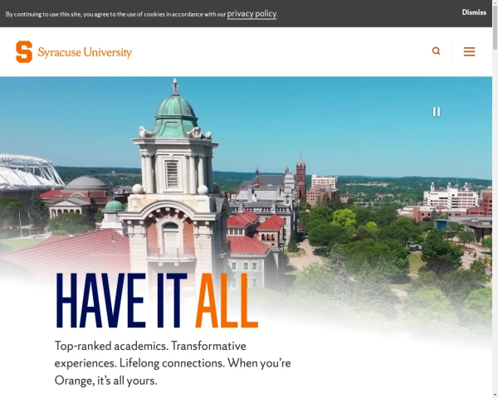Click the cookie notice message text
Viewport: 498px width, 398px height.
[142, 14]
